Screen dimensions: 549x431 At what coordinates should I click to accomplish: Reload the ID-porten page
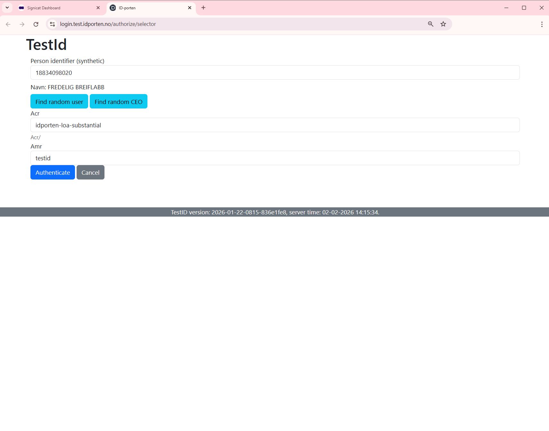pyautogui.click(x=36, y=24)
